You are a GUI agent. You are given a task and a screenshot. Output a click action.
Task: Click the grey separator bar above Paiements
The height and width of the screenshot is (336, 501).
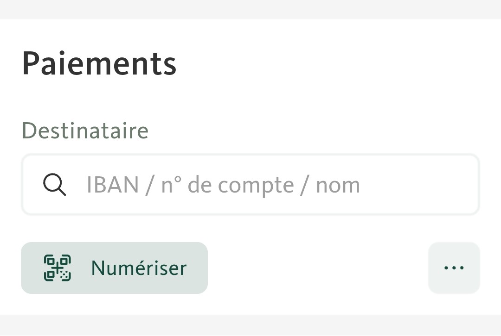[250, 9]
